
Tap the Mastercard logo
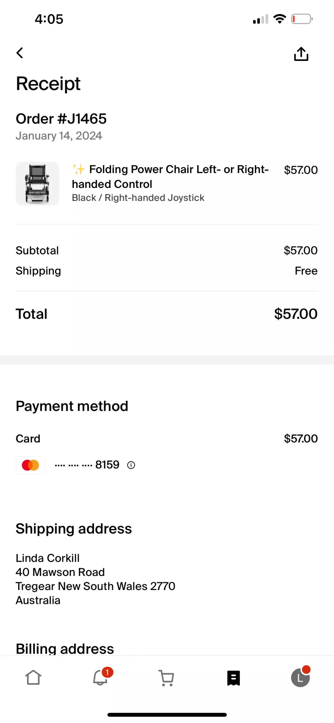point(30,465)
